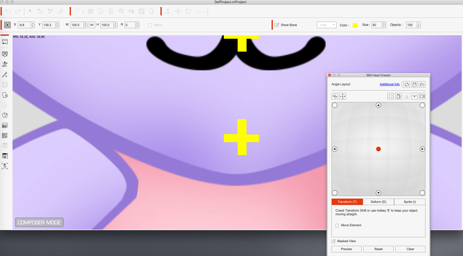Image resolution: width=463 pixels, height=256 pixels.
Task: Toggle the width-height link lock button
Action: (x=92, y=25)
